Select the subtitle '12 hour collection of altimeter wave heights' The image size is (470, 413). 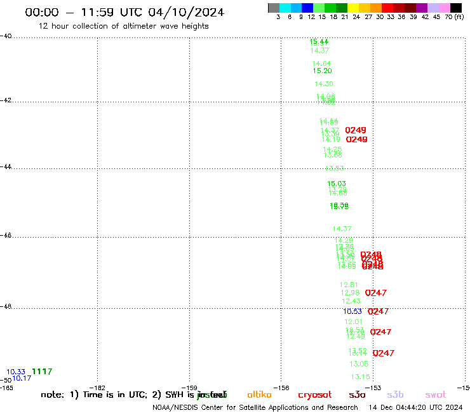(123, 26)
